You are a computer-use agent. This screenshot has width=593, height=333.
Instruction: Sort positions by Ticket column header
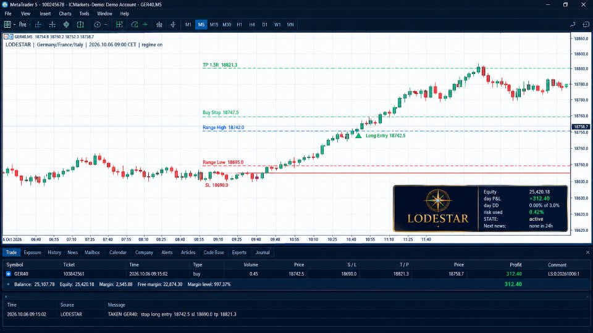pos(69,265)
